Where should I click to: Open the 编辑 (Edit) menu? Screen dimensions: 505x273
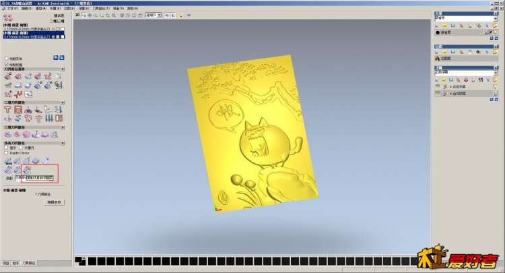click(x=26, y=8)
